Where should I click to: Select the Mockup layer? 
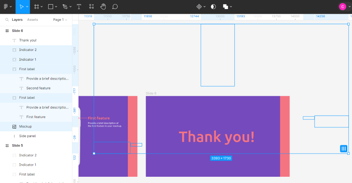(25, 127)
